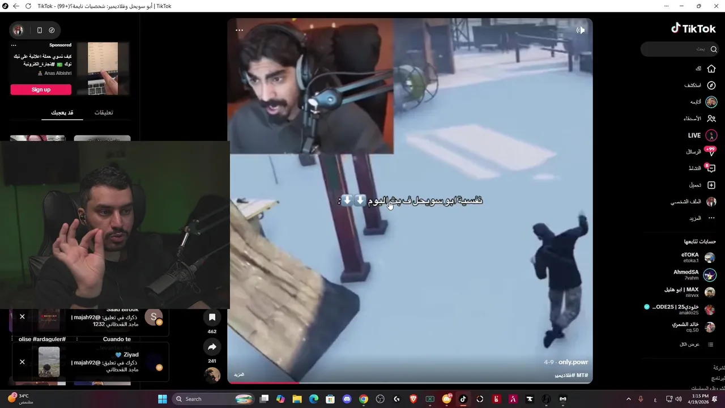The width and height of the screenshot is (725, 408).
Task: Open the sound disc at video's corner
Action: coord(212,375)
